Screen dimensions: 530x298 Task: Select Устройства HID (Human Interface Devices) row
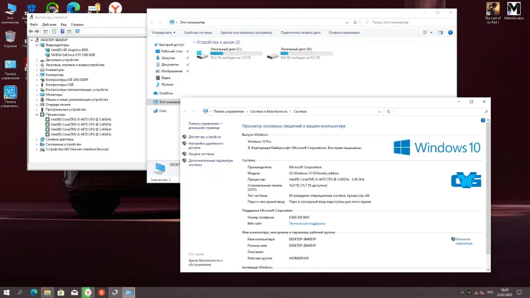click(77, 149)
